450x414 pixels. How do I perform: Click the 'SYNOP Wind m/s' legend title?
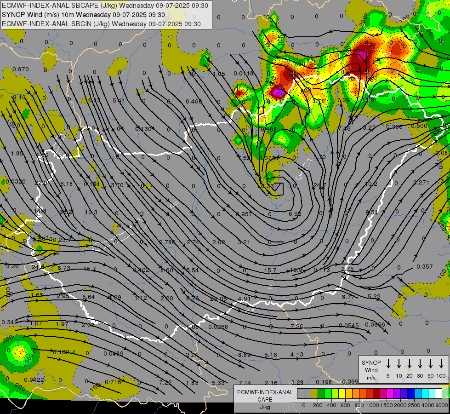[371, 370]
